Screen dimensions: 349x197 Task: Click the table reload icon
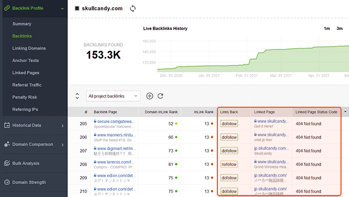pos(161,96)
